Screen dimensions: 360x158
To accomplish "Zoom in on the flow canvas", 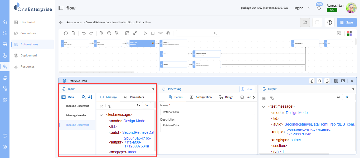I will (101, 33).
